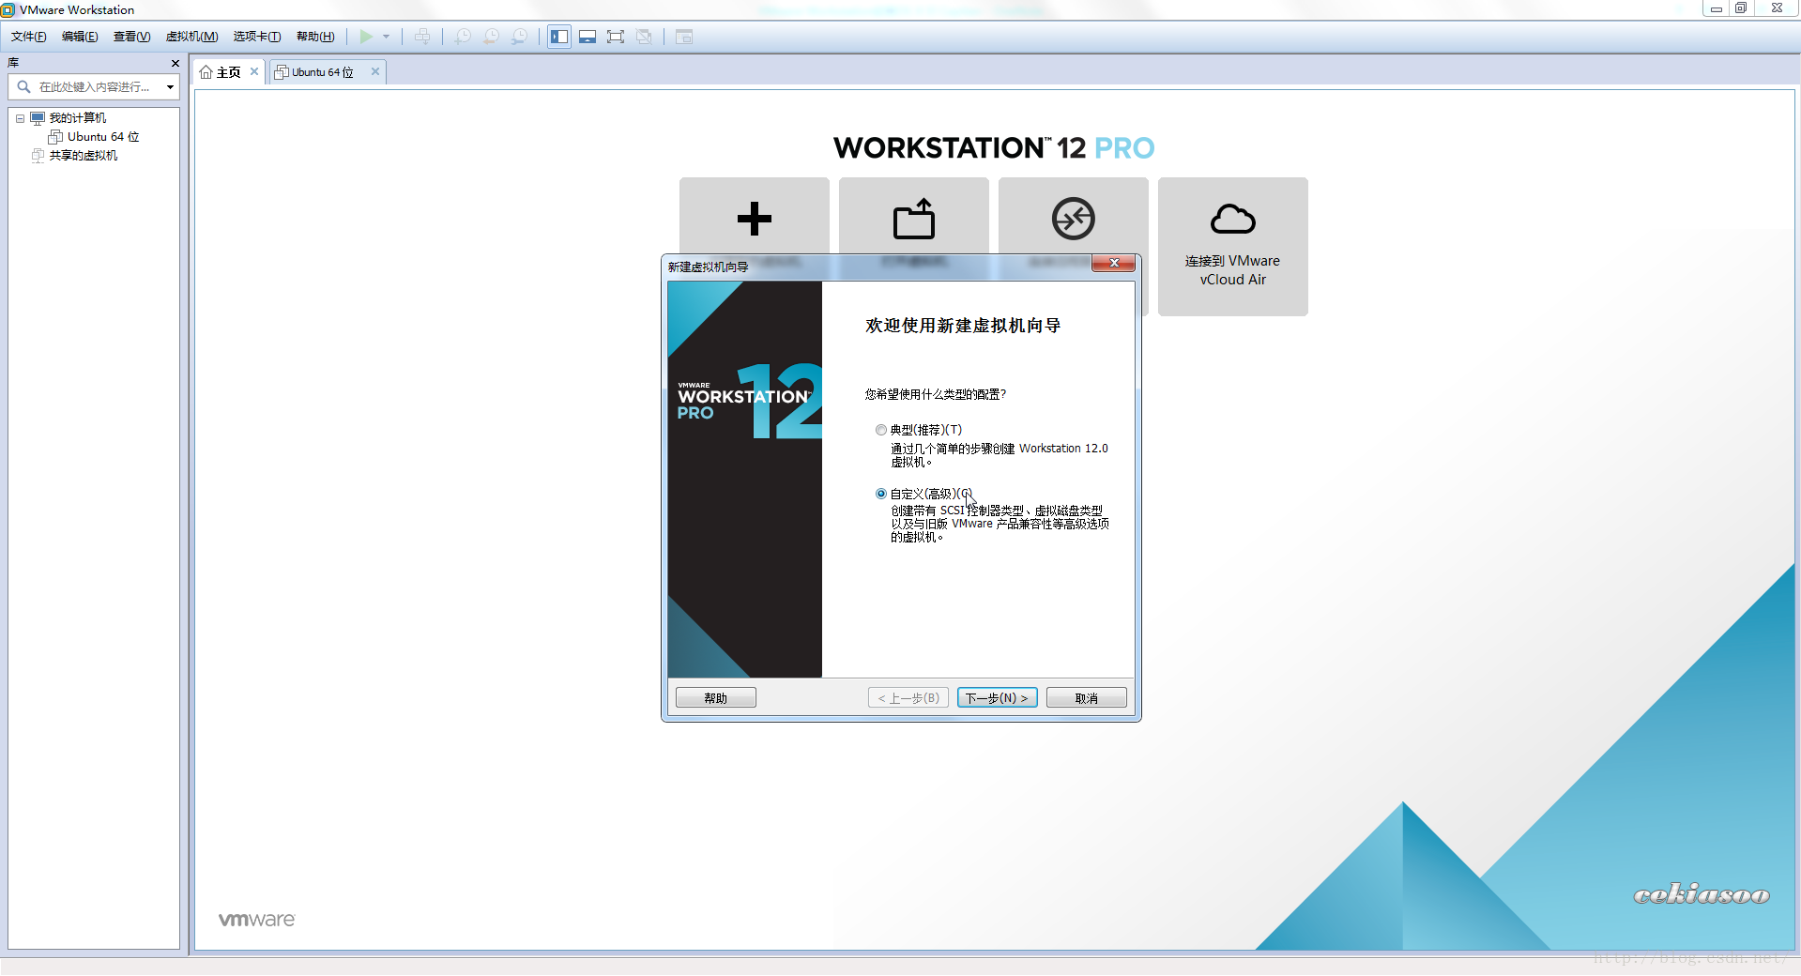Viewport: 1801px width, 976px height.
Task: Open the 虚拟机(M) menu
Action: pyautogui.click(x=191, y=37)
